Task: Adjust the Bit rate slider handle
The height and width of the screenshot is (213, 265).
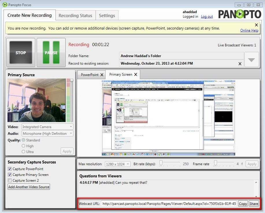Action: [161, 163]
